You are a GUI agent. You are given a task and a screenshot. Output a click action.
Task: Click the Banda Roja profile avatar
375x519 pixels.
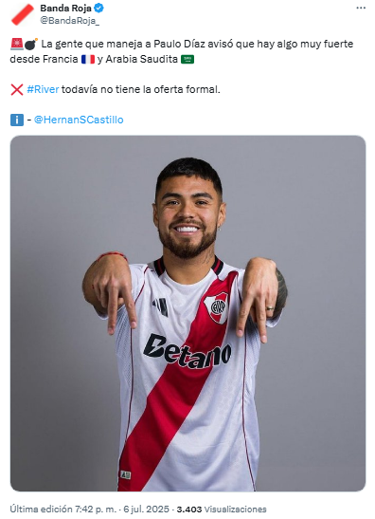tap(23, 14)
